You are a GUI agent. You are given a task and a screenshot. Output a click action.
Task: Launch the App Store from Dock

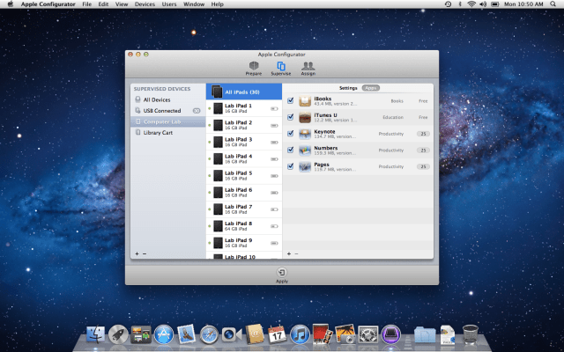pyautogui.click(x=162, y=334)
